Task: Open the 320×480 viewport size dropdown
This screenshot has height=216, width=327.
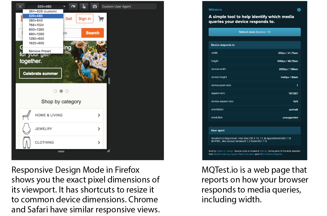Action: click(x=47, y=6)
